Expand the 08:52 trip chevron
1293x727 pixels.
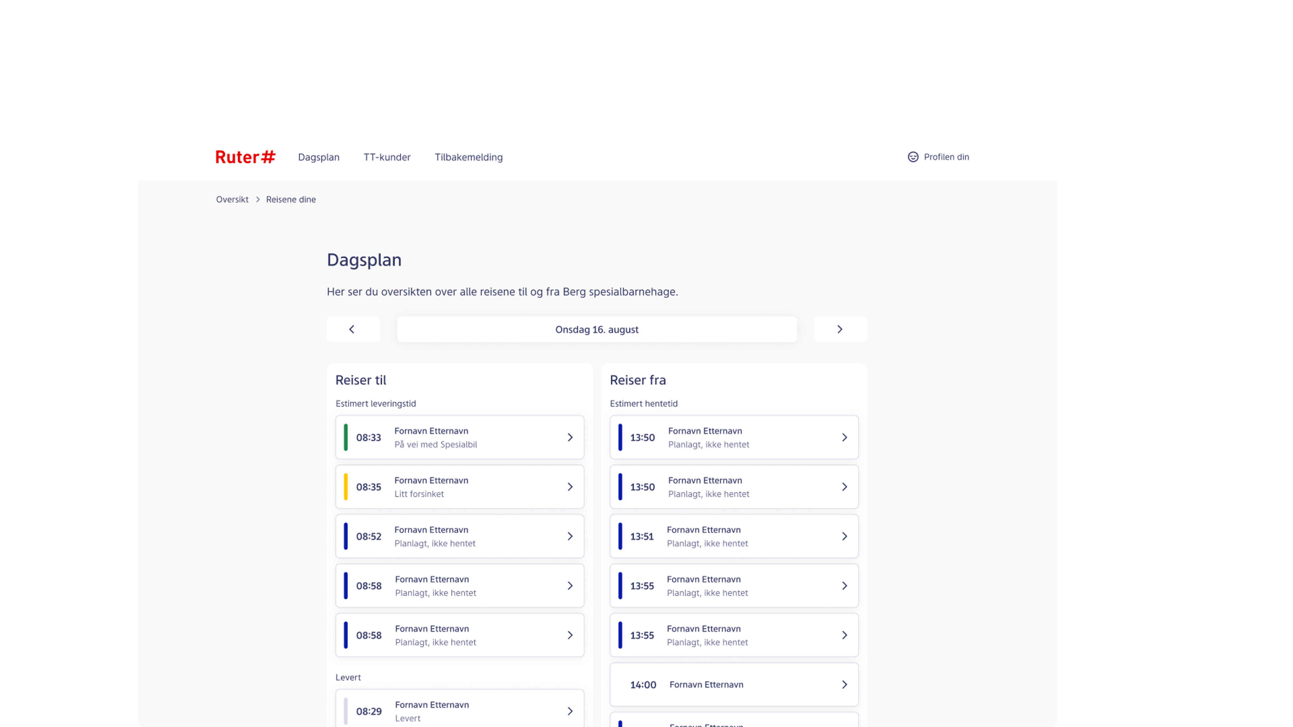click(x=570, y=536)
